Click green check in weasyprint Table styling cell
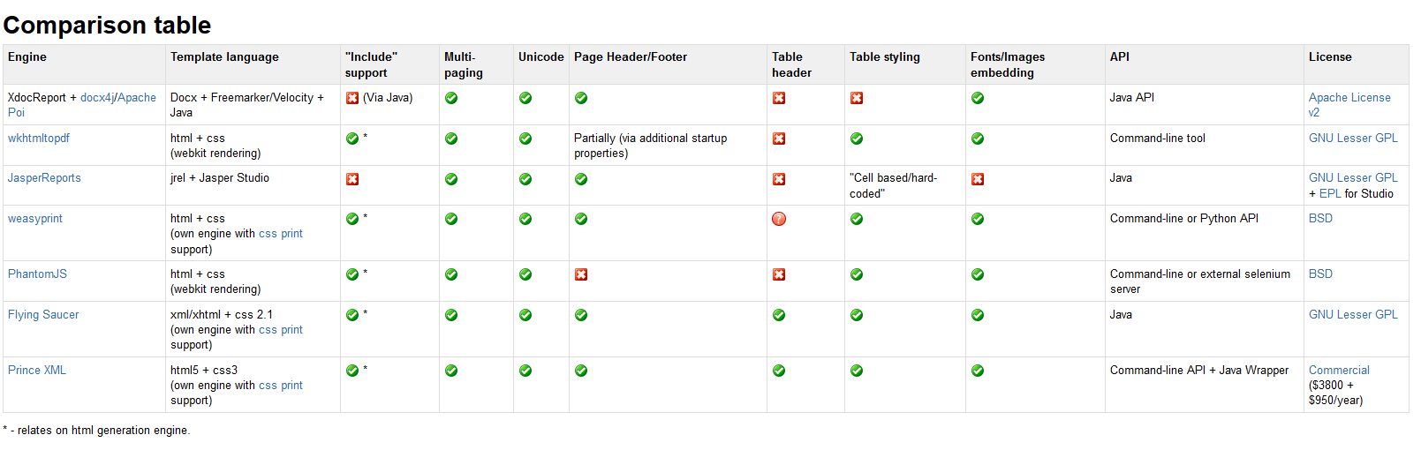Viewport: 1421px width, 450px height. click(857, 219)
